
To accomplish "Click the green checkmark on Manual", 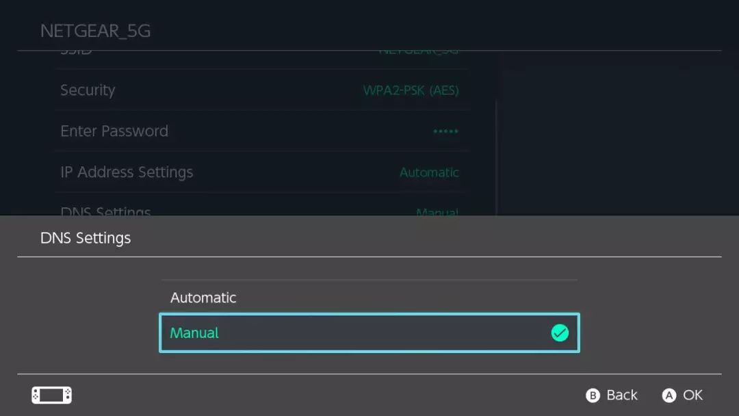I will pos(560,333).
